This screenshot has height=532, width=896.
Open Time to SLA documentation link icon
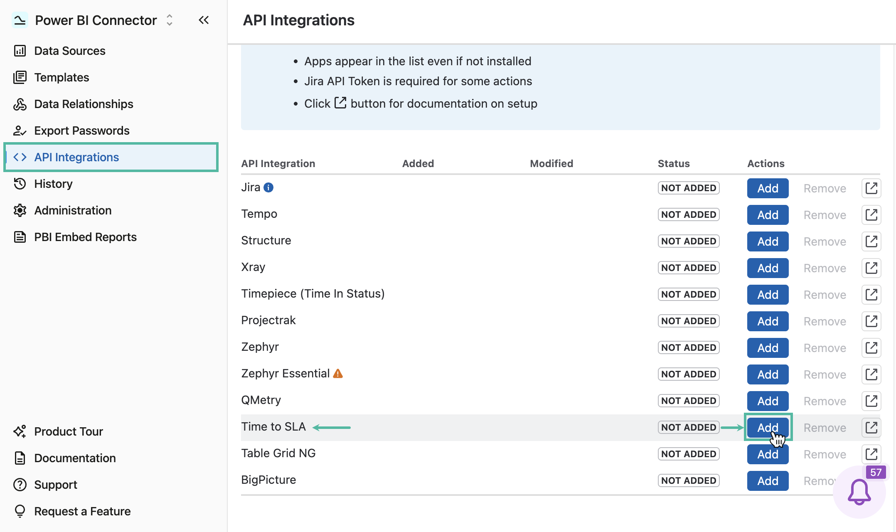(871, 428)
